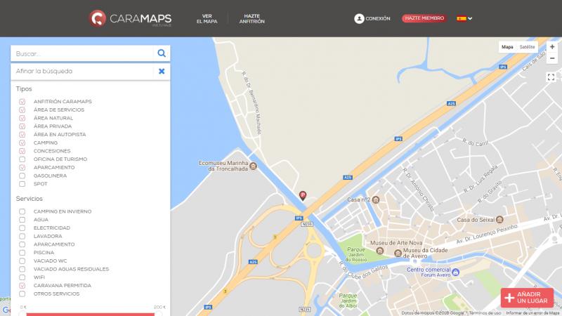
Task: Uncheck the CAMPING type checkbox
Action: click(22, 143)
